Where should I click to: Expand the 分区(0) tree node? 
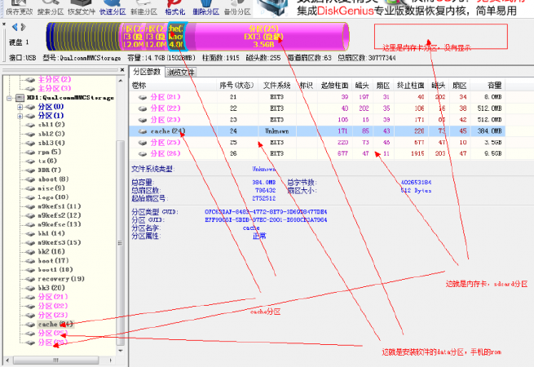pos(20,107)
